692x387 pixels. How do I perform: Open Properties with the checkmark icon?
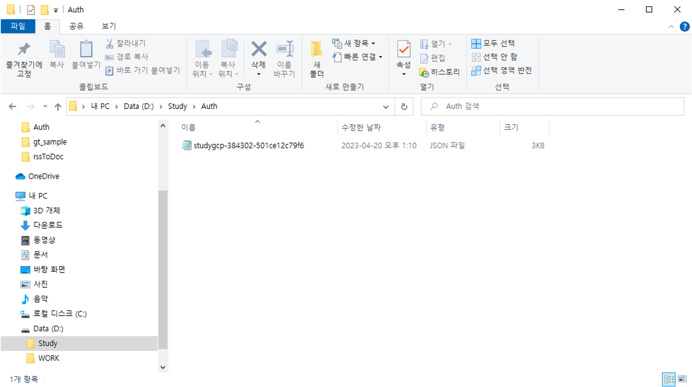coord(403,49)
